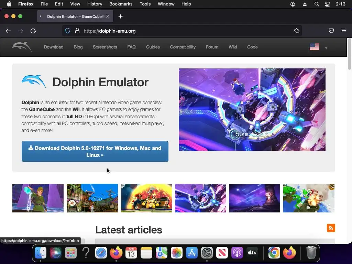
Task: Open a new tab with the plus icon
Action: pyautogui.click(x=121, y=16)
